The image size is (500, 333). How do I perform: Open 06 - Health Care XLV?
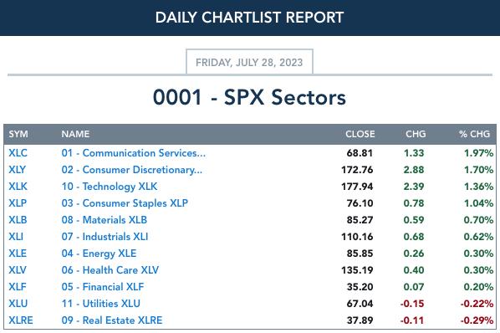click(x=110, y=270)
